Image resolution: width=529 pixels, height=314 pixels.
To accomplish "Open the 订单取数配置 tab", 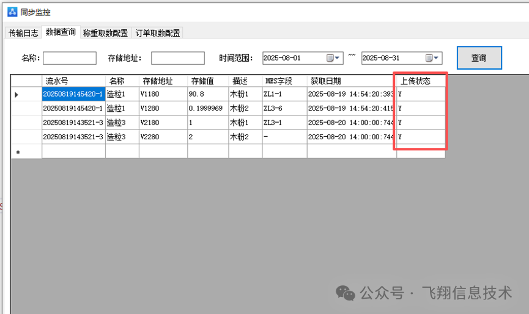I will [x=158, y=32].
